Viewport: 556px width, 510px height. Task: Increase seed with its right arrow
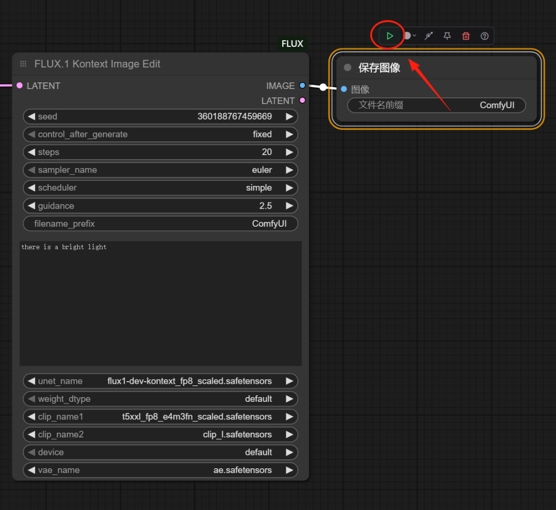[x=289, y=116]
